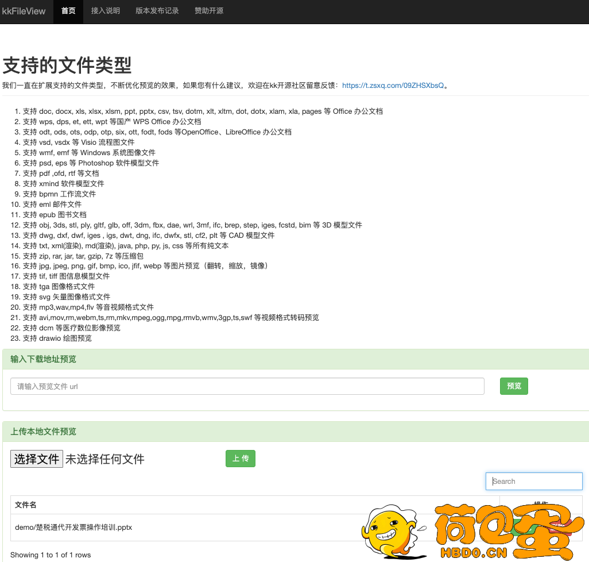Click the list item about eml 邮件文件
The image size is (589, 562).
point(52,204)
